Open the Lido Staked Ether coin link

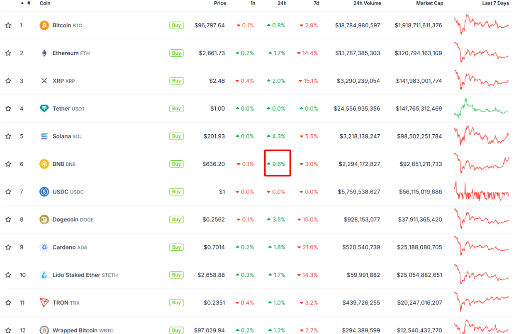point(76,275)
